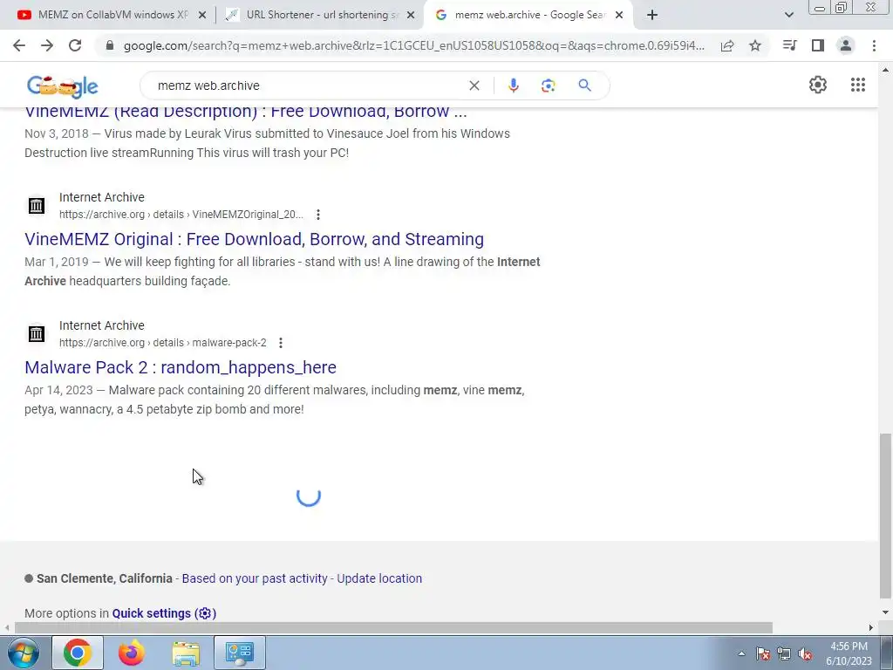Go back to the previous page
The image size is (893, 670).
[19, 45]
